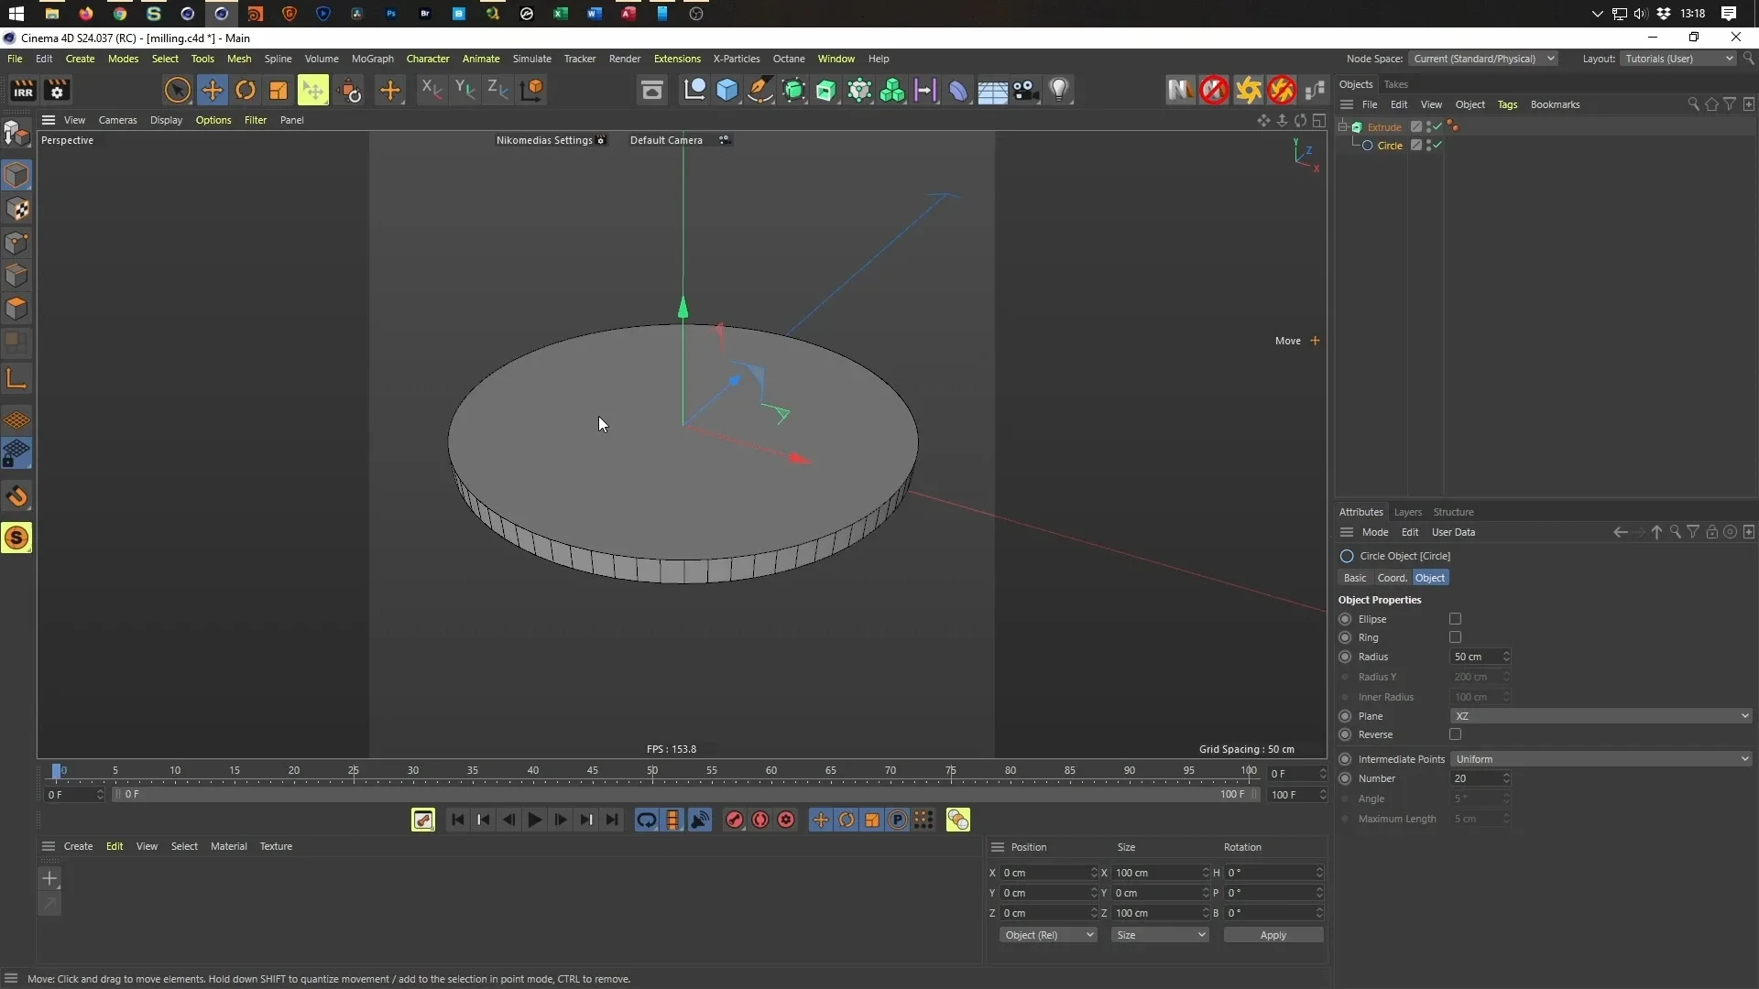The width and height of the screenshot is (1759, 989).
Task: Switch to the Coord. button in Attributes
Action: pyautogui.click(x=1393, y=578)
